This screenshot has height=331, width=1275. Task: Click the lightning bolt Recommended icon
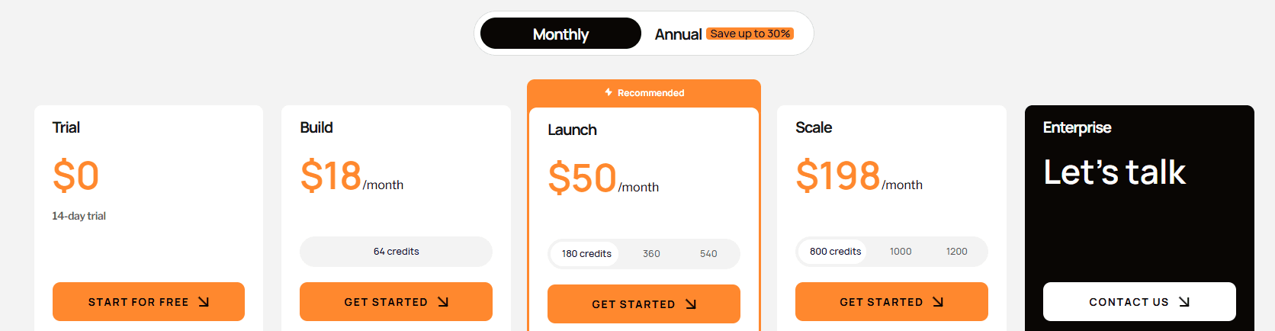point(609,92)
